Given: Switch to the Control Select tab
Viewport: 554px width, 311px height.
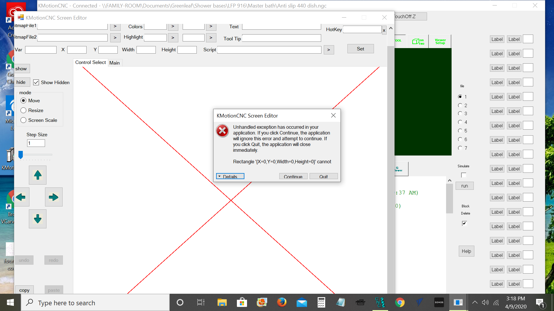Looking at the screenshot, I should coord(90,62).
